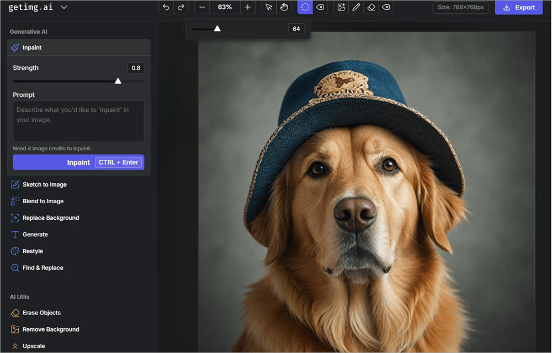This screenshot has height=353, width=552.
Task: Click into the Prompt text area
Action: (78, 121)
